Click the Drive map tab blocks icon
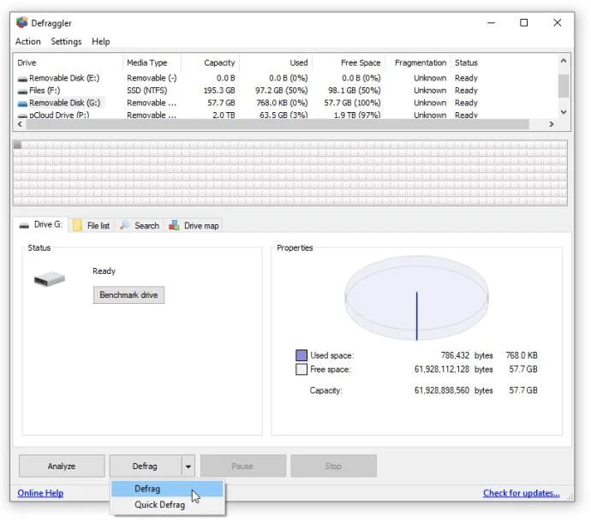Screen dimensions: 591x523 coord(174,225)
